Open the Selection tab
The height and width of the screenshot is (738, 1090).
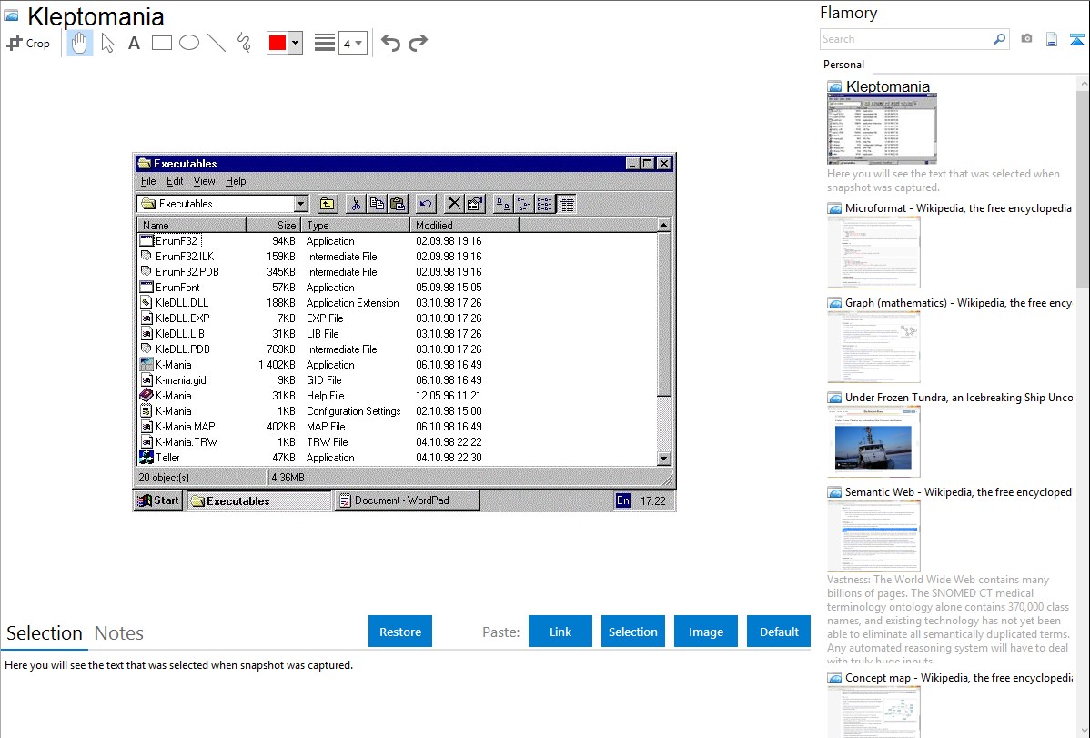tap(45, 633)
